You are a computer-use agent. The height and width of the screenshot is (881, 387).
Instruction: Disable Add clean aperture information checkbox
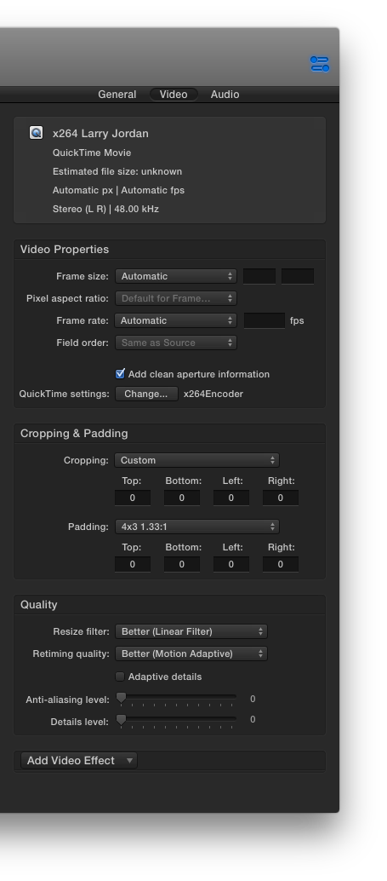(120, 374)
